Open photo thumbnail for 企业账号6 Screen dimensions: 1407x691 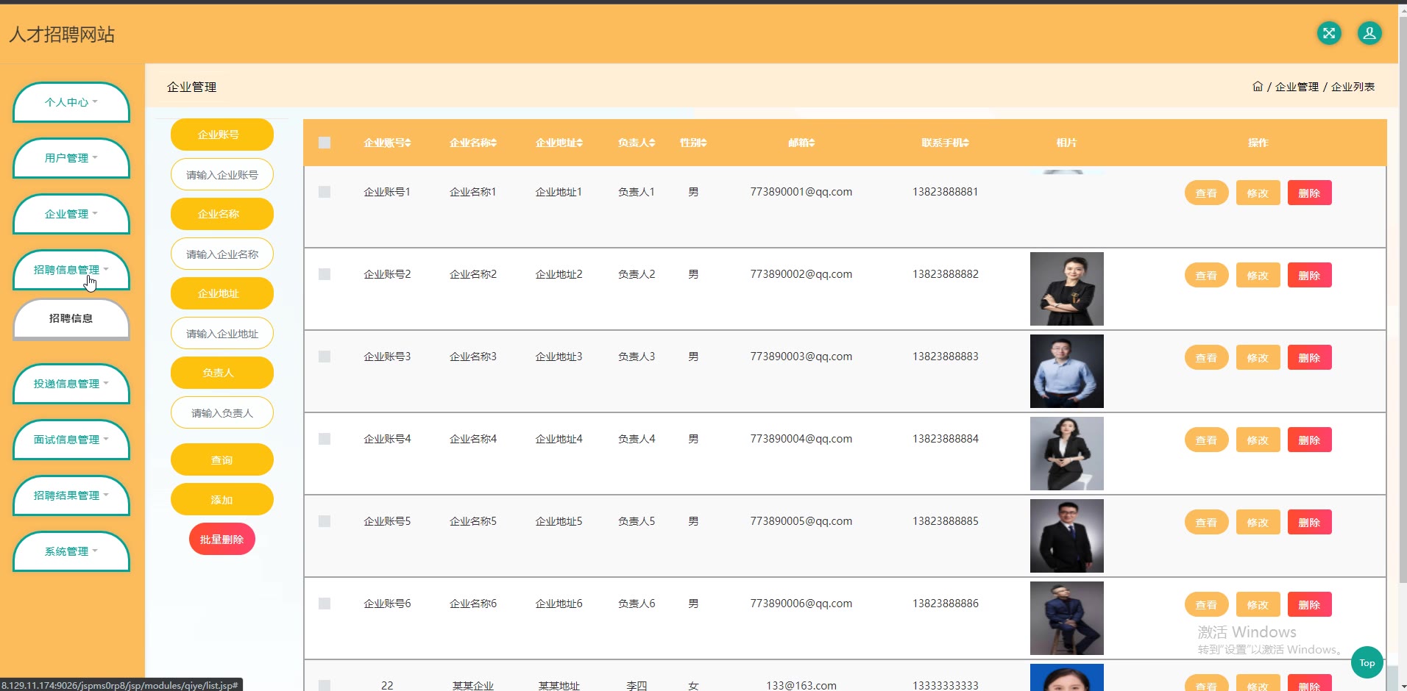coord(1066,618)
